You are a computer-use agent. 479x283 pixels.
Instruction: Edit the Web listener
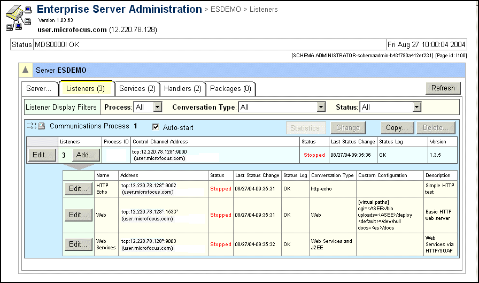click(78, 215)
